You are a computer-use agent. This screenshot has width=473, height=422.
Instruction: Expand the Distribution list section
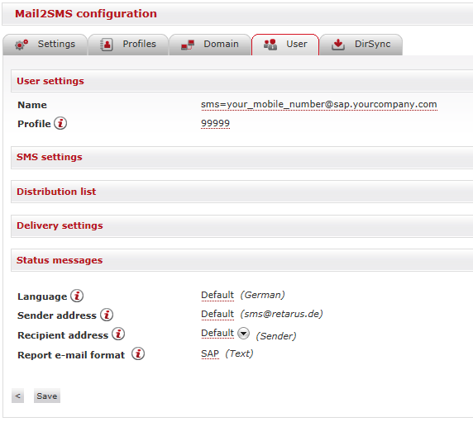(242, 192)
